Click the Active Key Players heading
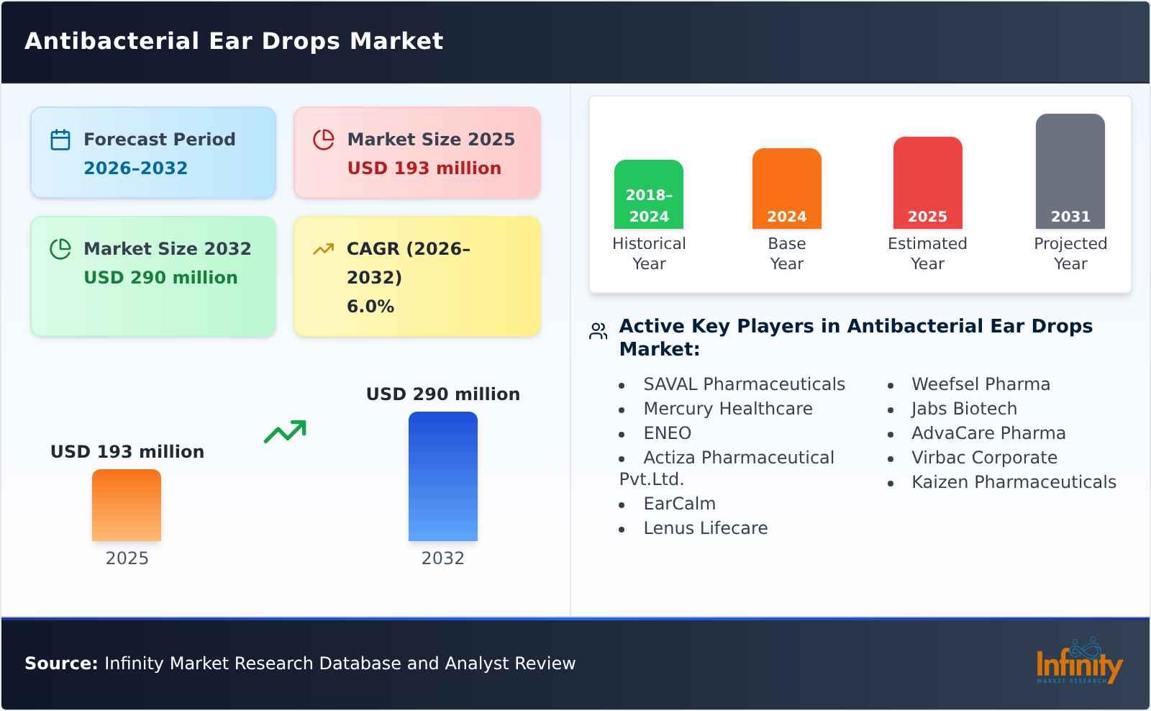The width and height of the screenshot is (1151, 711). click(856, 338)
